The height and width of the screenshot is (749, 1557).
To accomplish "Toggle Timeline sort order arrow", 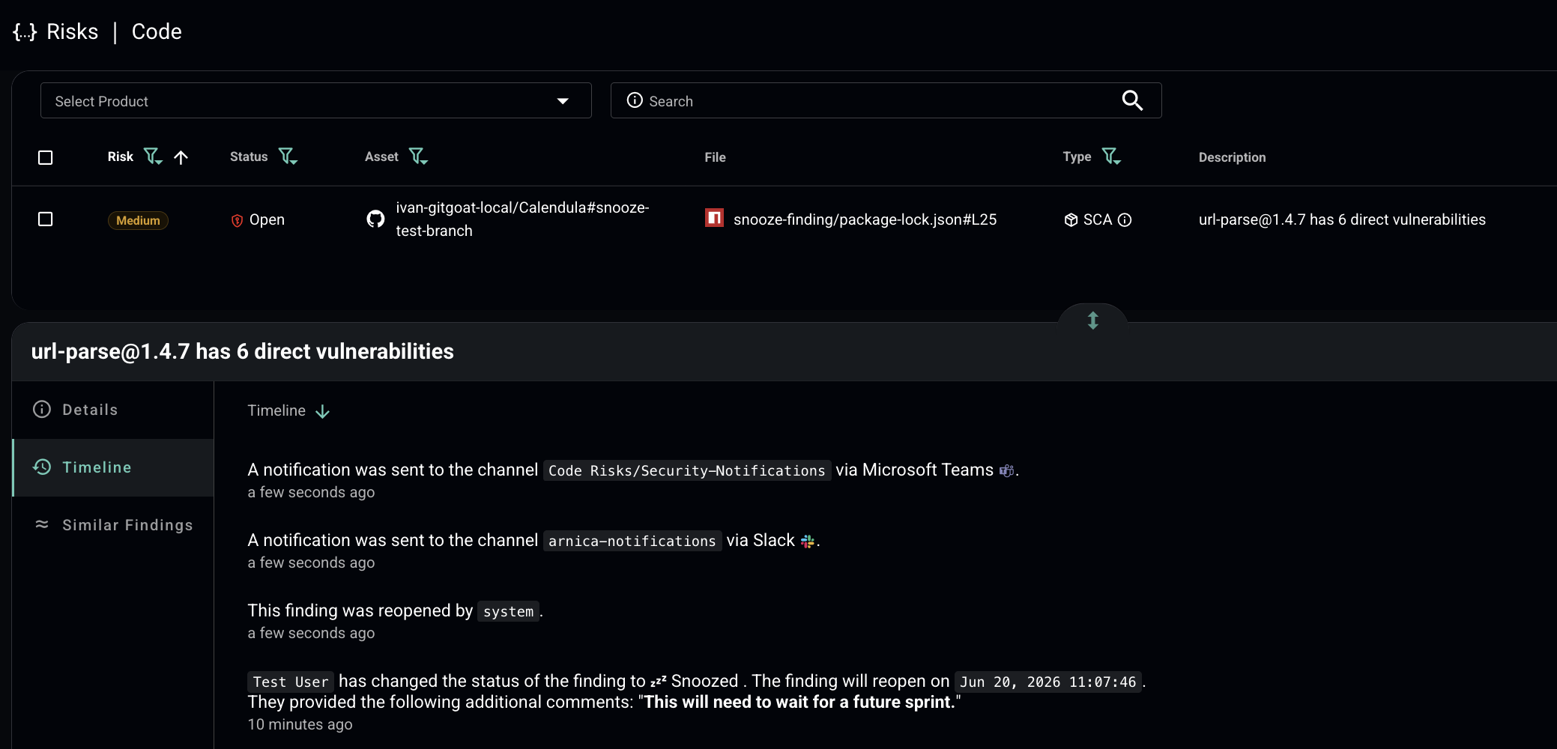I will [x=323, y=411].
